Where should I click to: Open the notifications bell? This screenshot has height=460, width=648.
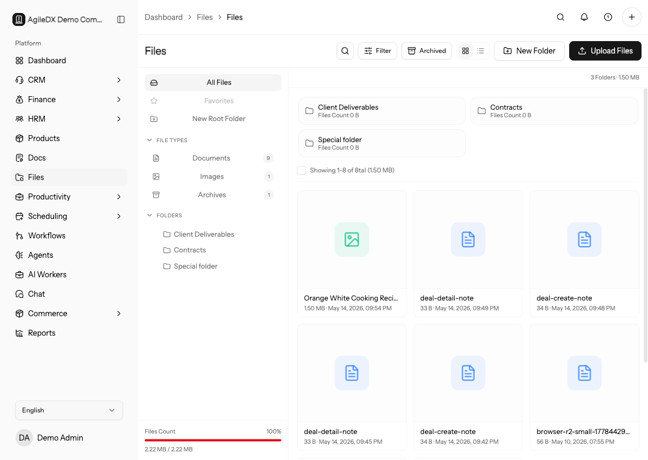584,17
